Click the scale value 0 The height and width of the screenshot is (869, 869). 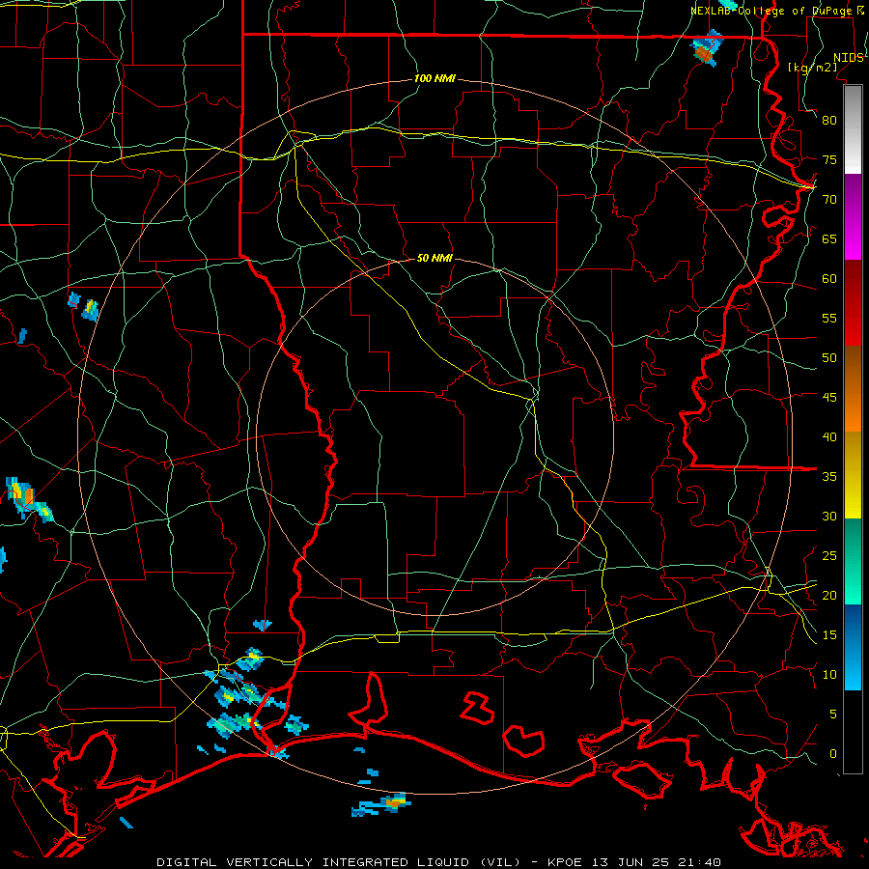(x=833, y=754)
